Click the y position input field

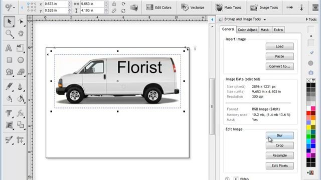tap(56, 10)
